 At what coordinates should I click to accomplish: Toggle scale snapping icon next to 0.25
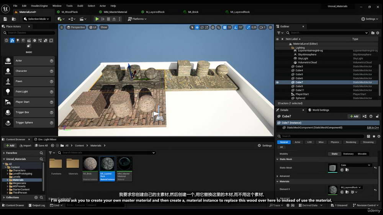pyautogui.click(x=249, y=27)
